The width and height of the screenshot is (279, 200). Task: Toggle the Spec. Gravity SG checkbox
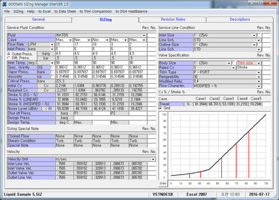coord(52,68)
